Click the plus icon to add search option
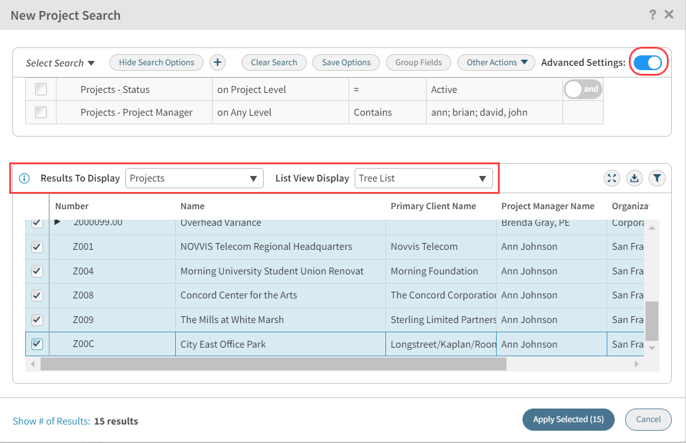 coord(218,62)
